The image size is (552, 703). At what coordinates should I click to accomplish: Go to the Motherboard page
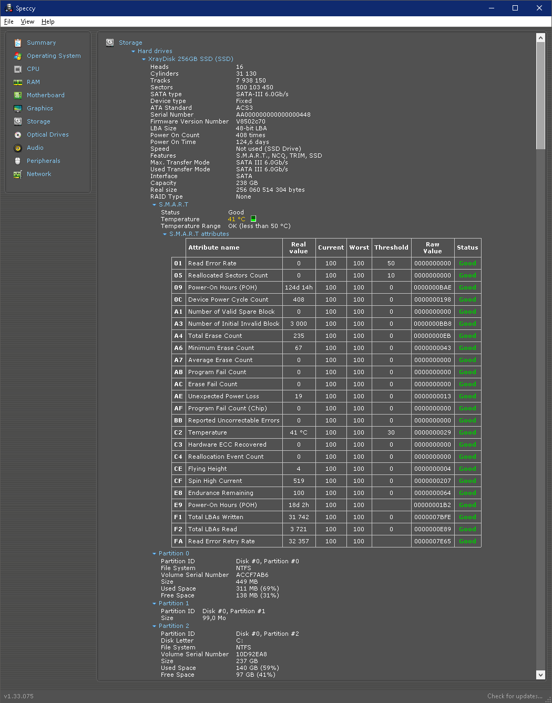(x=46, y=95)
